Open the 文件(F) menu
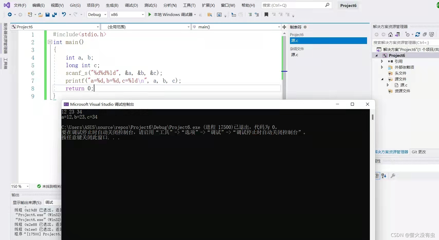This screenshot has height=240, width=439. tap(20, 5)
